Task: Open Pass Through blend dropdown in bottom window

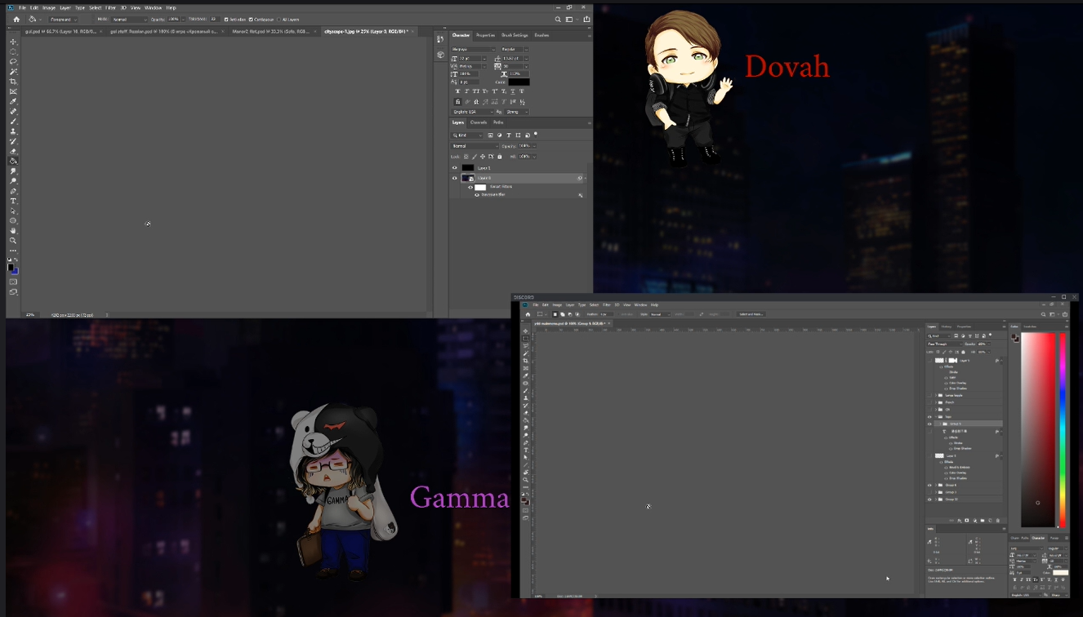Action: tap(946, 344)
